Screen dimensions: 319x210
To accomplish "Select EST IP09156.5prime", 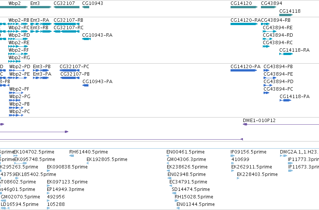I will [232, 156].
